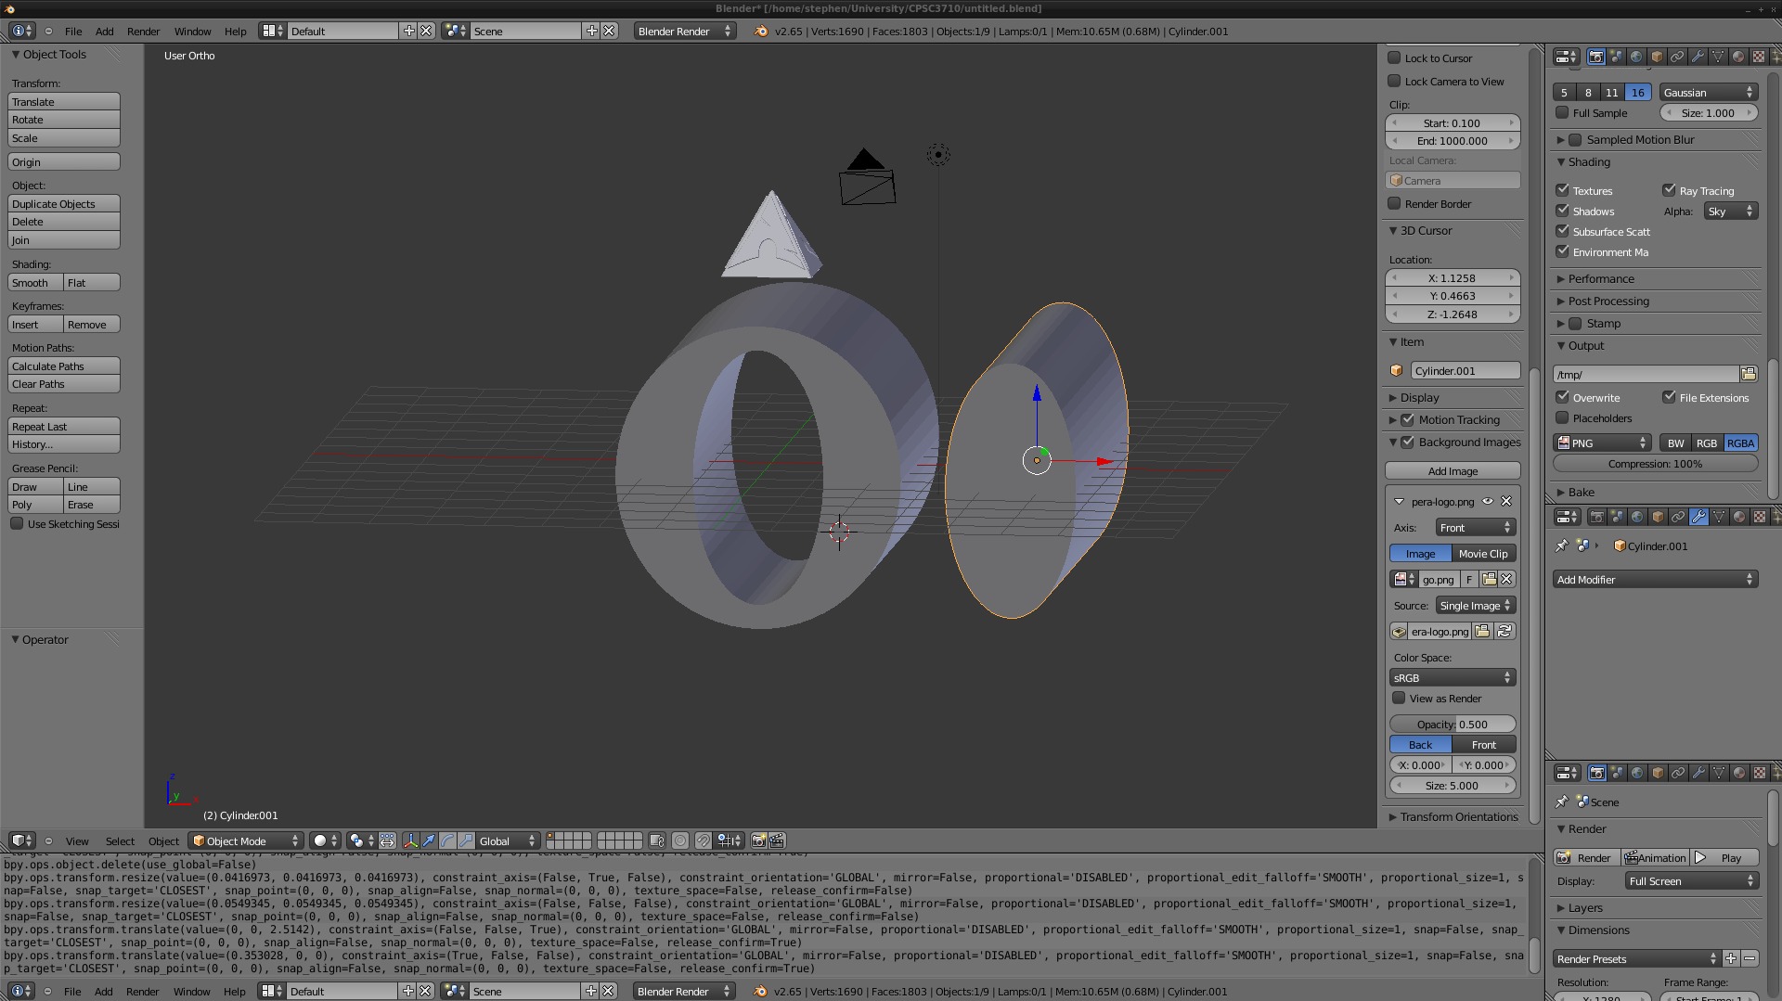Click the Translate button
The height and width of the screenshot is (1001, 1782).
[64, 101]
